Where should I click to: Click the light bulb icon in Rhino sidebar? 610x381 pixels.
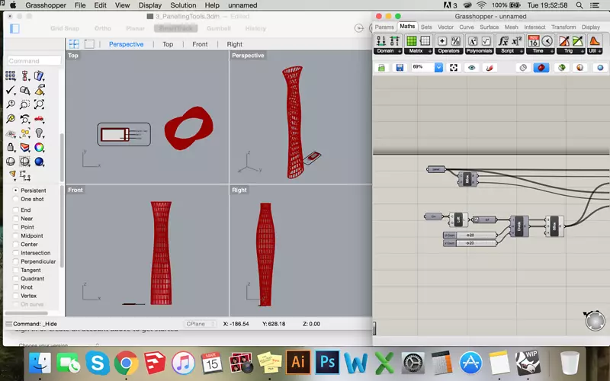coord(39,133)
